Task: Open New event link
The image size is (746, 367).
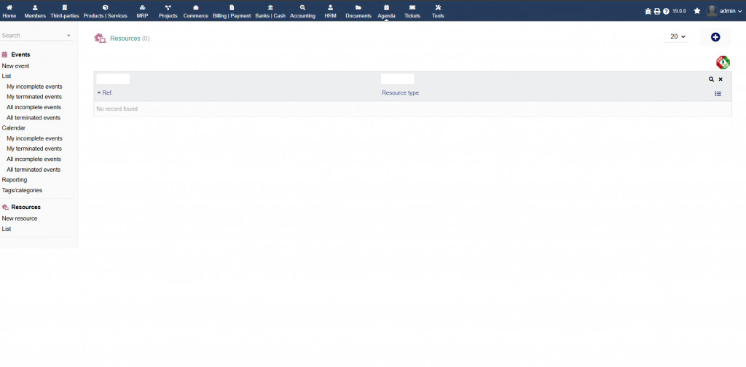Action: pyautogui.click(x=16, y=66)
